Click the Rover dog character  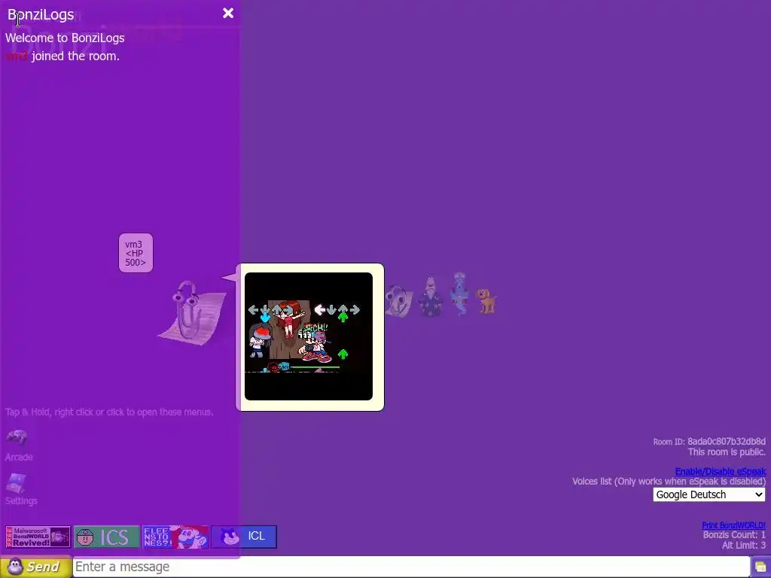pyautogui.click(x=487, y=301)
